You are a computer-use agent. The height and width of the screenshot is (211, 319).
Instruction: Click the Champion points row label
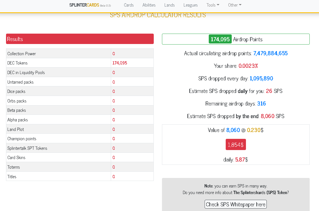[22, 139]
